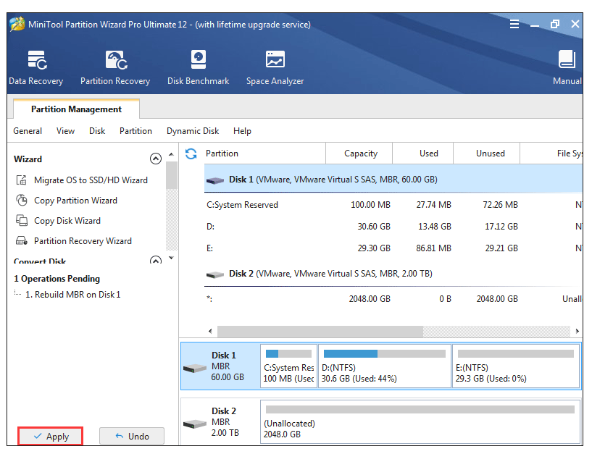
Task: Launch the Partition Recovery tool
Action: (115, 67)
